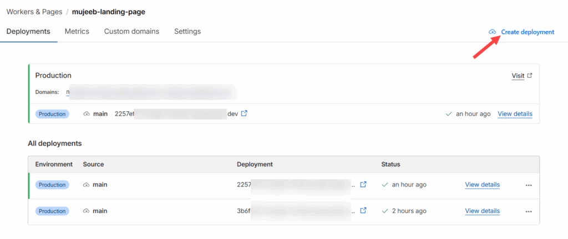Navigate to Workers & Pages breadcrumb
The width and height of the screenshot is (568, 239).
tap(33, 12)
